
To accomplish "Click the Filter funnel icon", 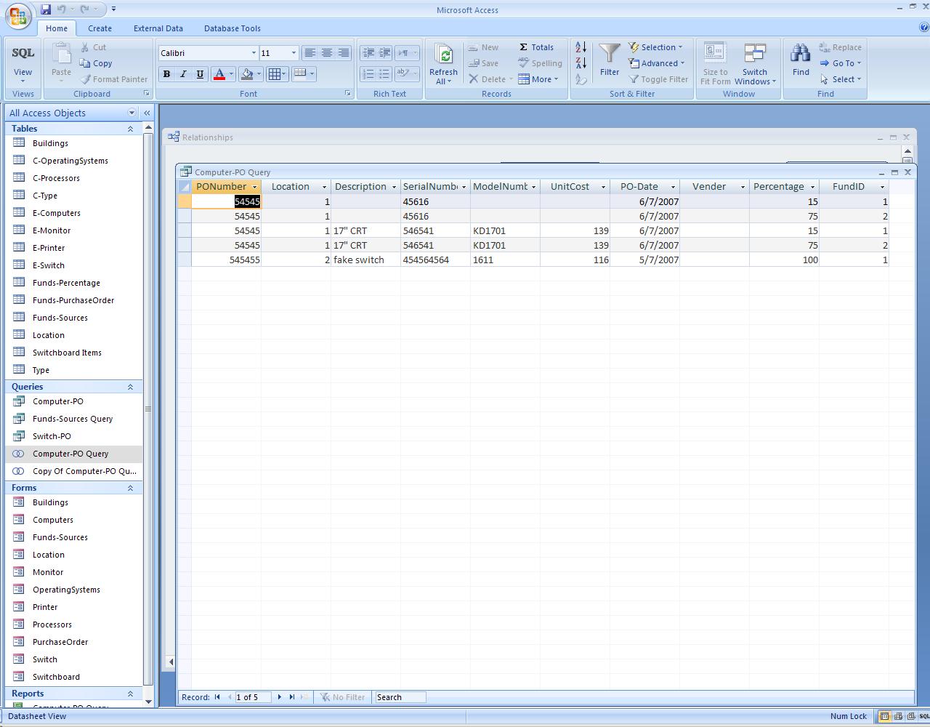I will coord(609,55).
